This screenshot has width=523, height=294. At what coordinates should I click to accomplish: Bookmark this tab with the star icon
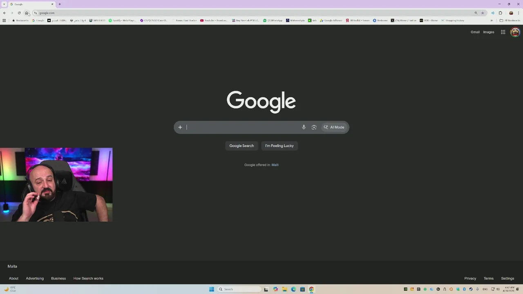[x=483, y=13]
